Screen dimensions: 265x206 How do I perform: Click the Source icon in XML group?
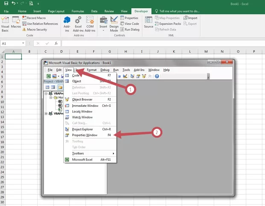click(148, 24)
